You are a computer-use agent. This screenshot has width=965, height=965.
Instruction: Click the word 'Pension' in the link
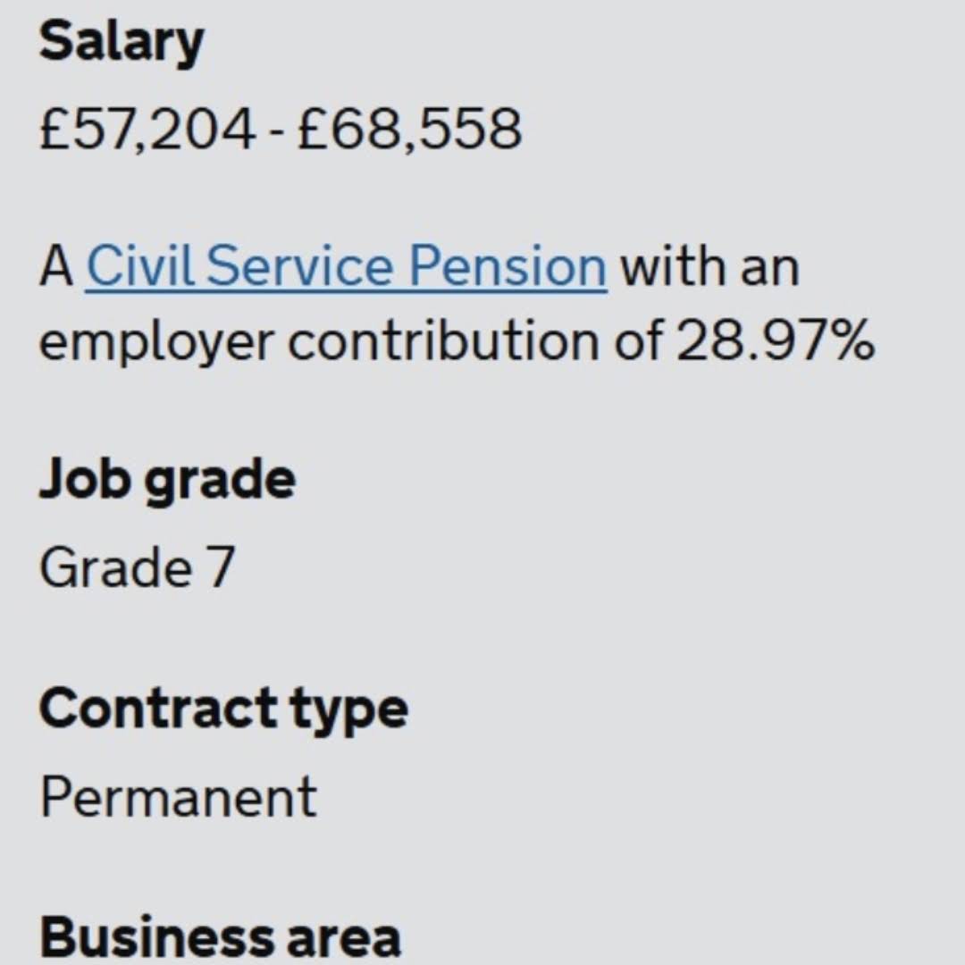508,266
